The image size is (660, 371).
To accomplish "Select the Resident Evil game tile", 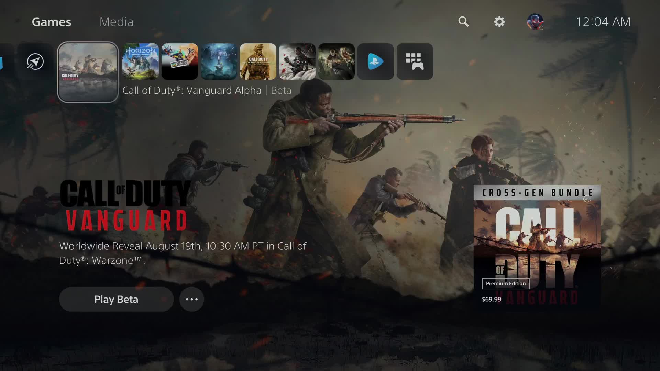I will tap(336, 61).
